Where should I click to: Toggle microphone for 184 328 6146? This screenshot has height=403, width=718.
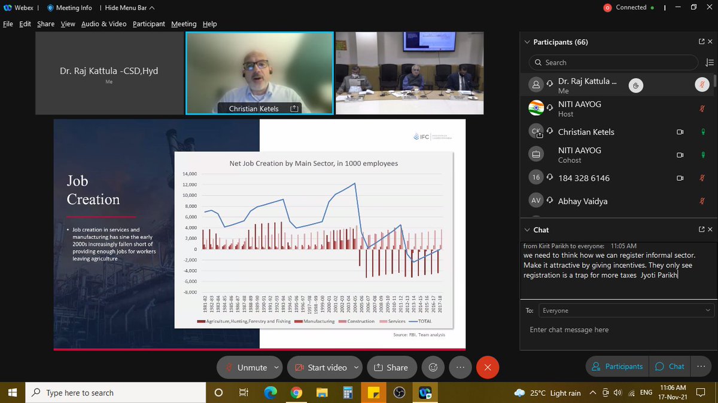coord(702,178)
